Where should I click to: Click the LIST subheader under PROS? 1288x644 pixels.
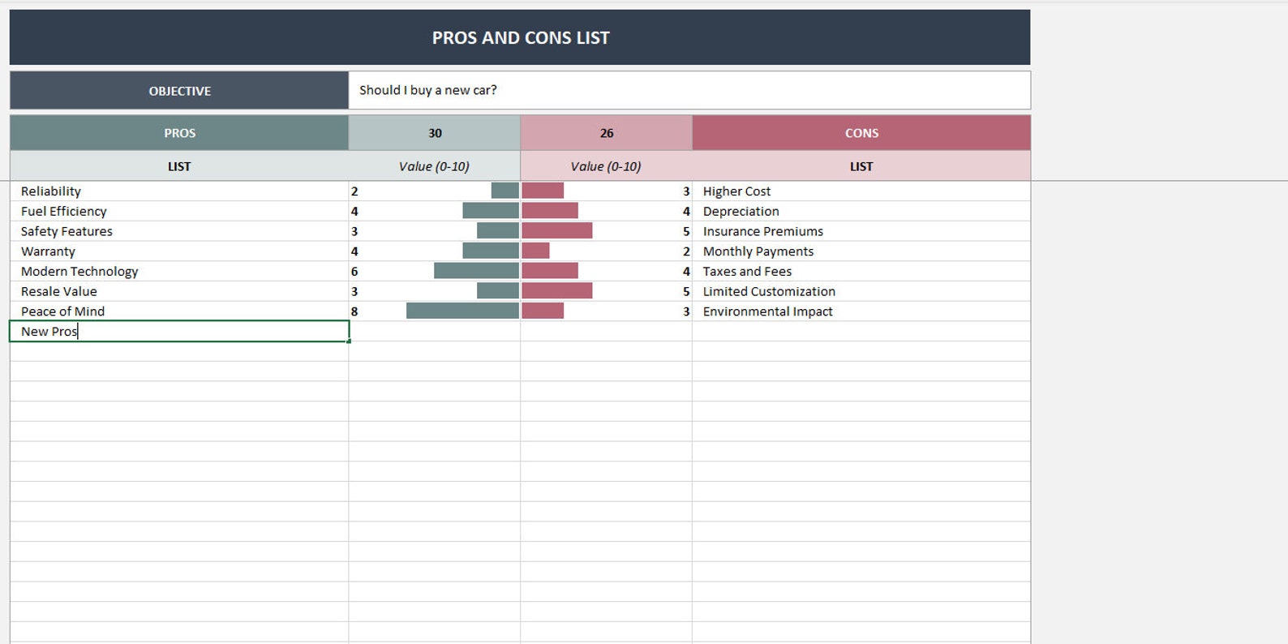pos(179,166)
